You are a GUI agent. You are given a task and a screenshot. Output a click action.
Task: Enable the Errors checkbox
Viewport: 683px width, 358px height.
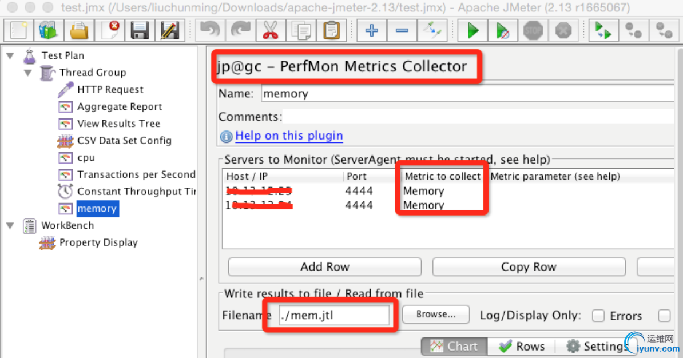click(598, 316)
